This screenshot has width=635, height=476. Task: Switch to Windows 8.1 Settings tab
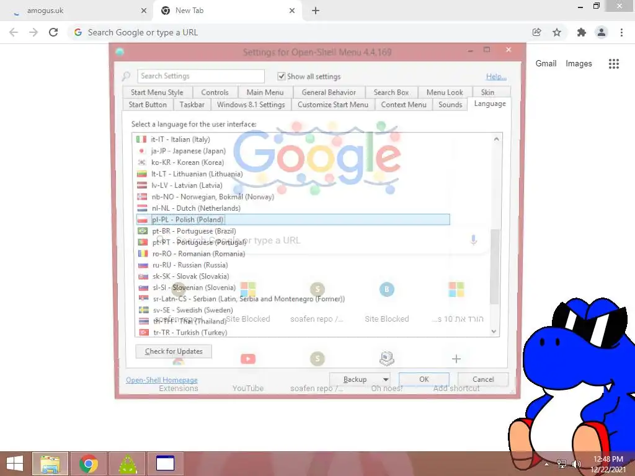251,104
